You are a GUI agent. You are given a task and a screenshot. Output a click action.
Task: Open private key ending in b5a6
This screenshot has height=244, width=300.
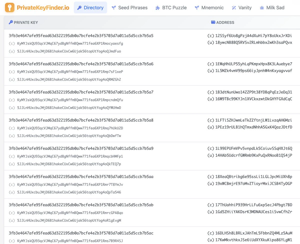click(x=81, y=64)
